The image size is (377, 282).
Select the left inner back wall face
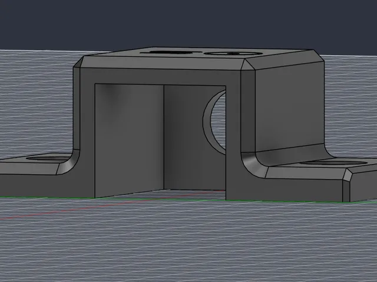(130, 140)
